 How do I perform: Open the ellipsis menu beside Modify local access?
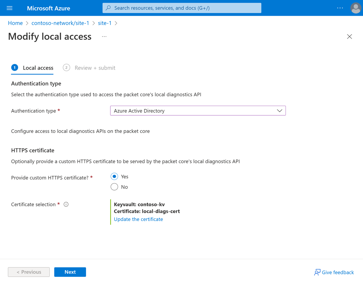tap(104, 36)
